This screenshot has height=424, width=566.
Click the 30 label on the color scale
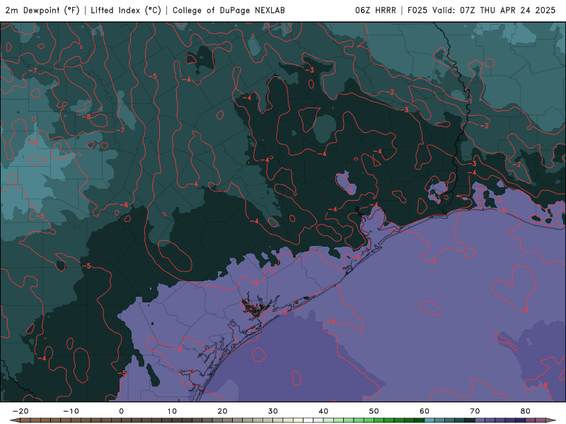pyautogui.click(x=273, y=411)
